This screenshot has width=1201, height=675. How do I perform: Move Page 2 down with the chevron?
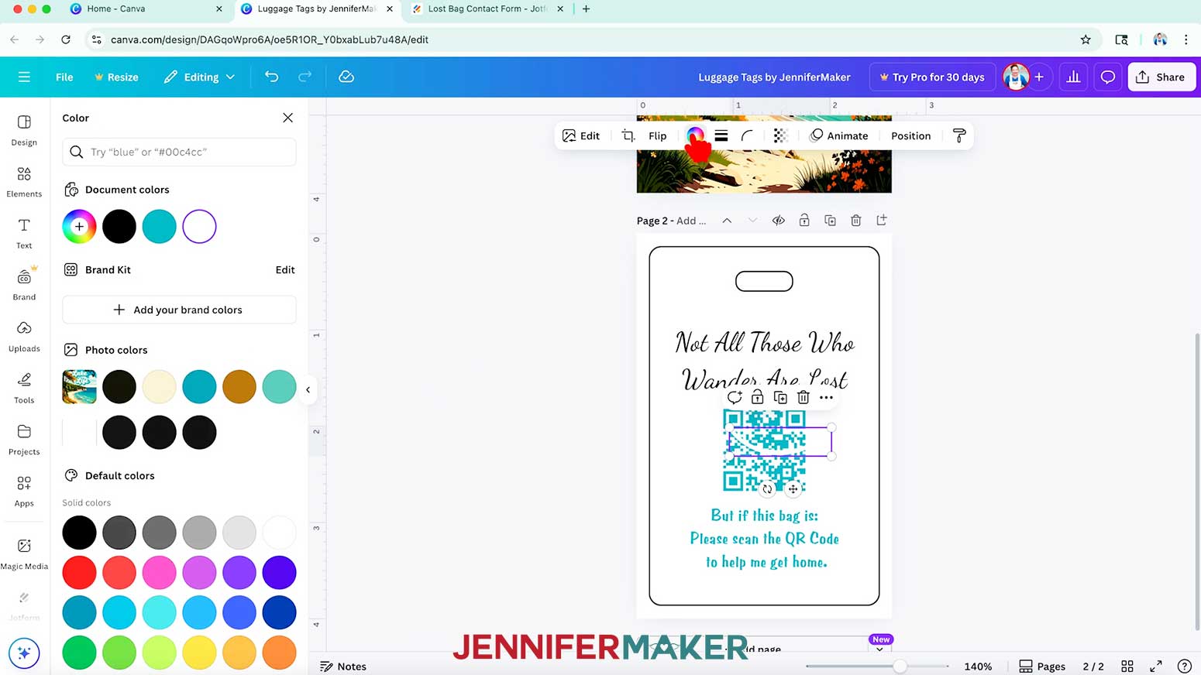[x=752, y=221]
